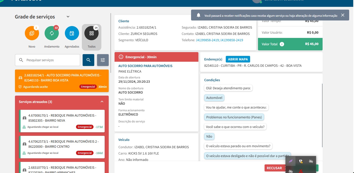Click the blue search magnifier button
The width and height of the screenshot is (354, 173).
pos(88,60)
